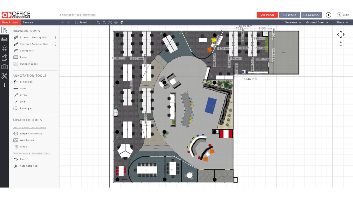Open the camera snapshot sidebar panel

pyautogui.click(x=4, y=67)
